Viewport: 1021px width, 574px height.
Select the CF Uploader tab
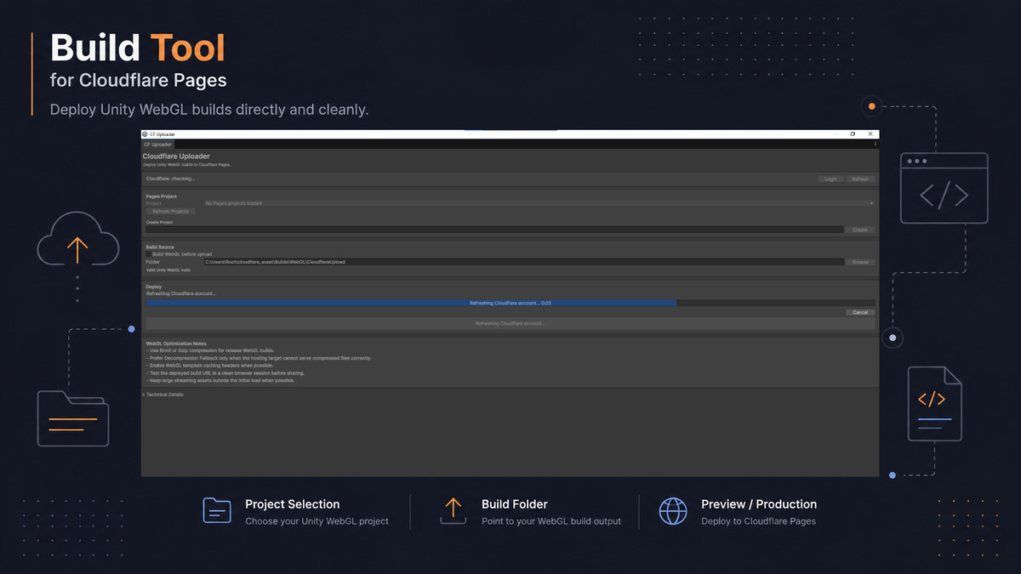157,145
